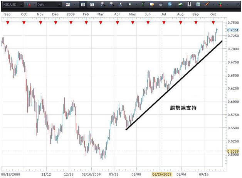Expand the chart type arrow menu
This screenshot has width=242, height=178.
coord(74,5)
